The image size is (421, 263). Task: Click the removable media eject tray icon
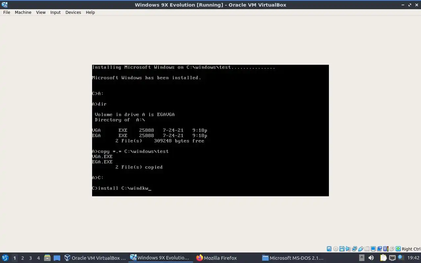tap(361, 258)
